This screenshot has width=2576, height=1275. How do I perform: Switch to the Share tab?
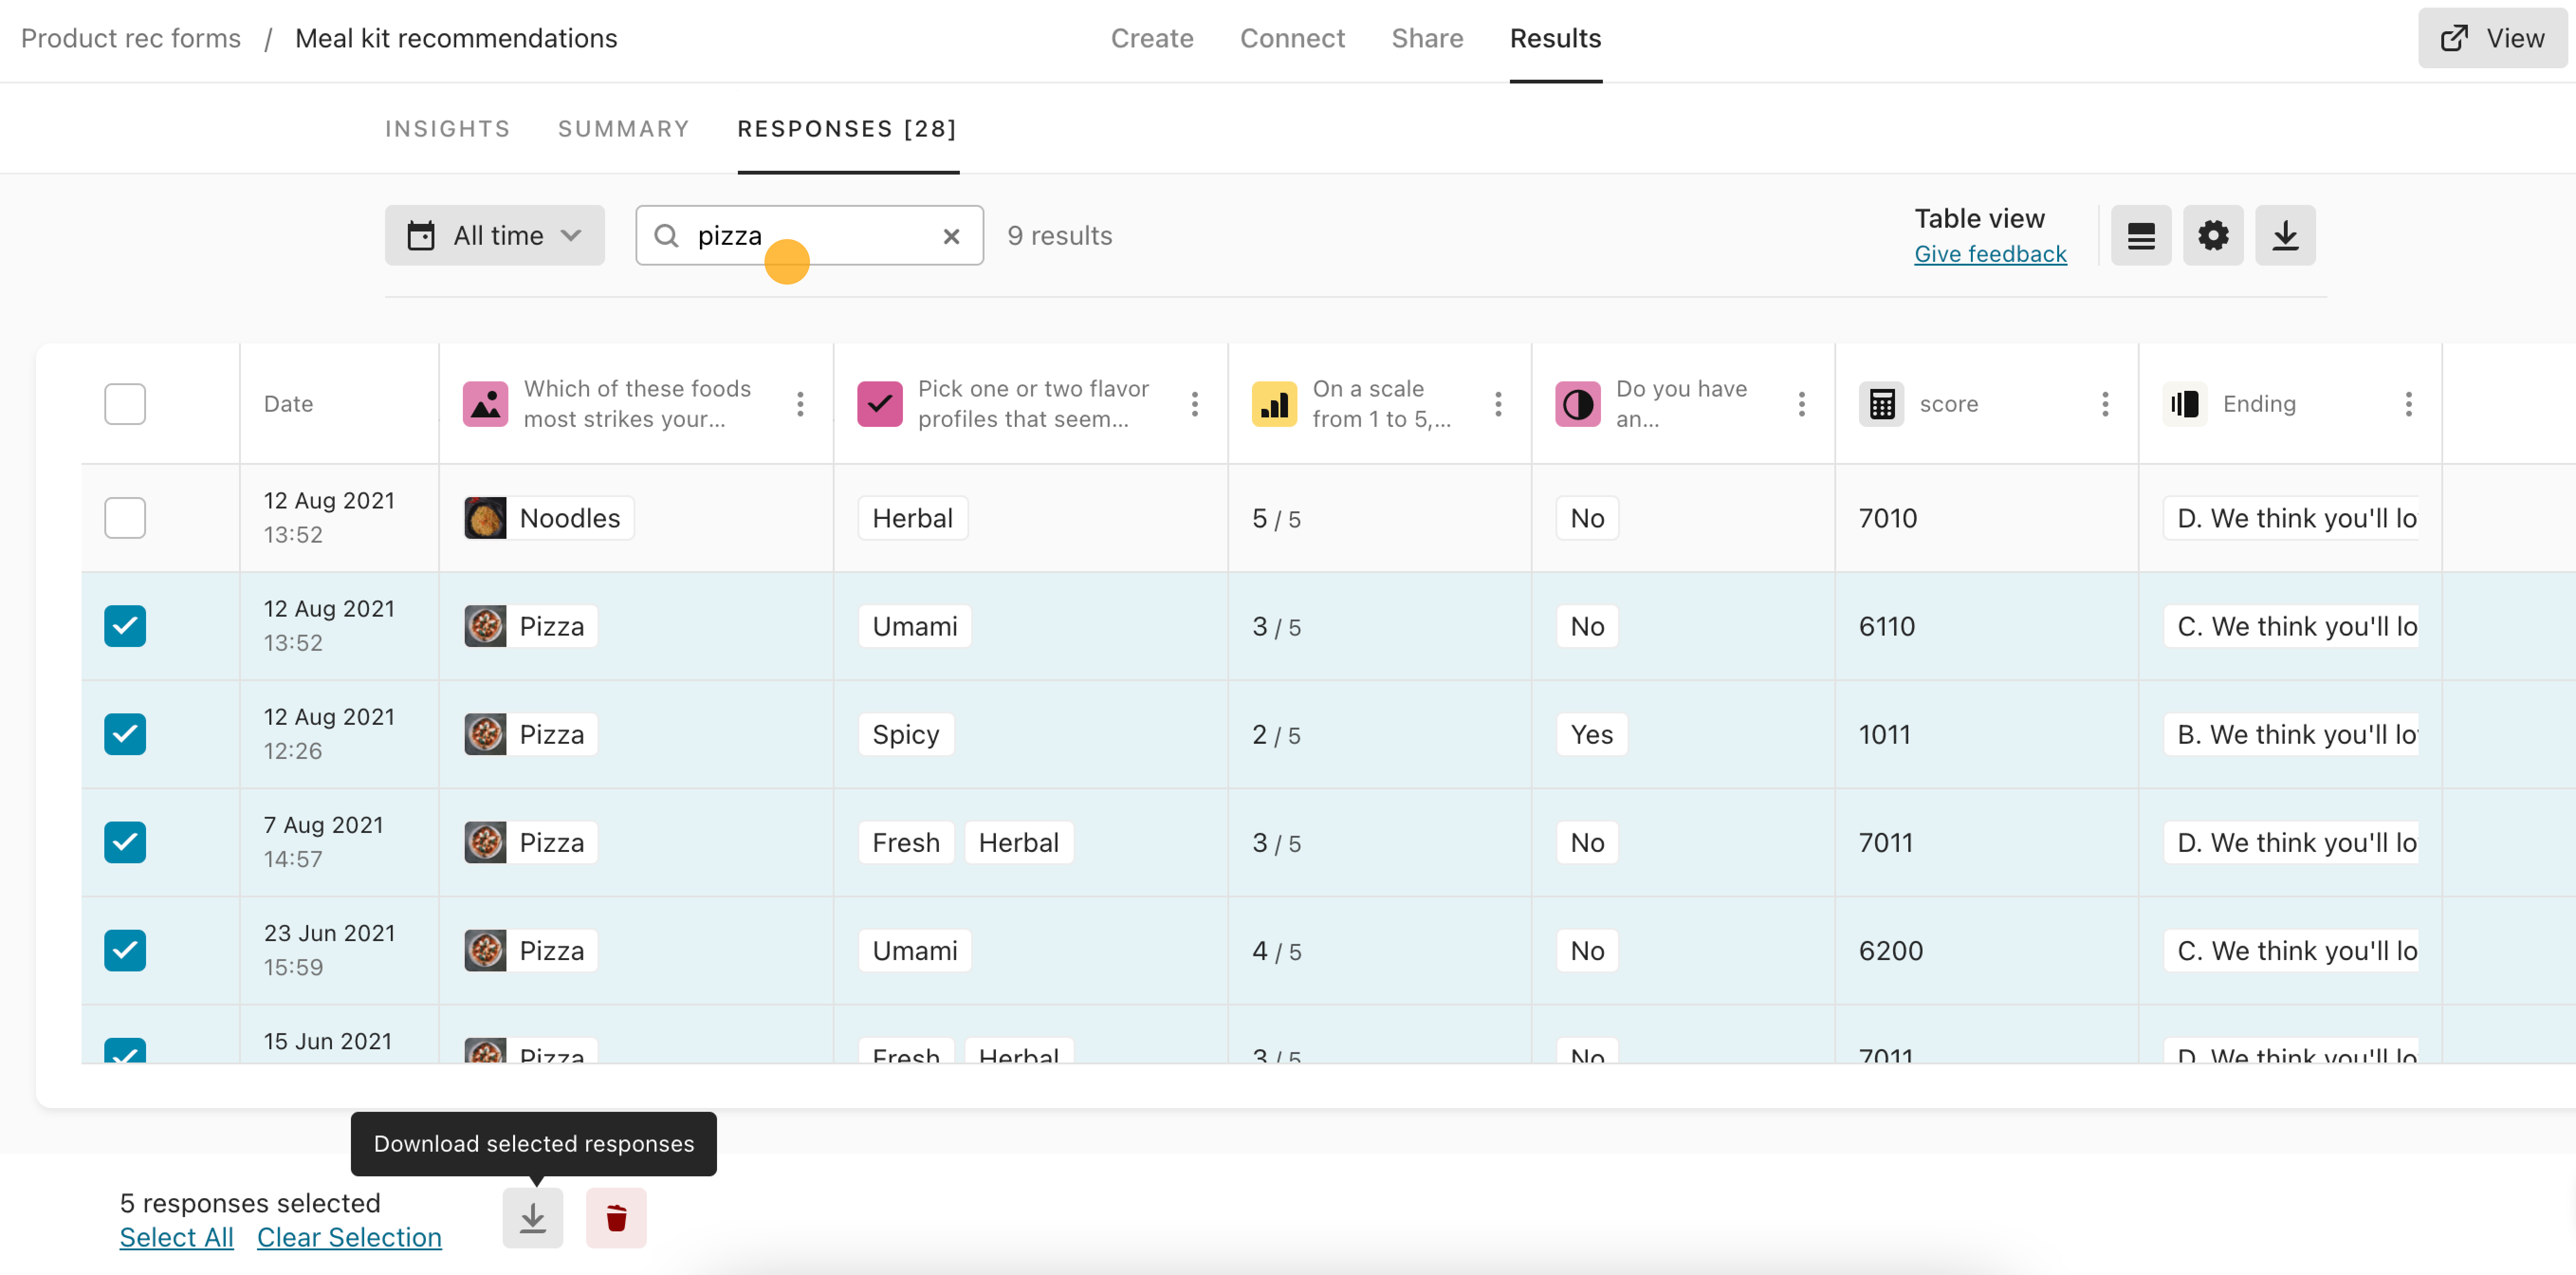[1427, 38]
